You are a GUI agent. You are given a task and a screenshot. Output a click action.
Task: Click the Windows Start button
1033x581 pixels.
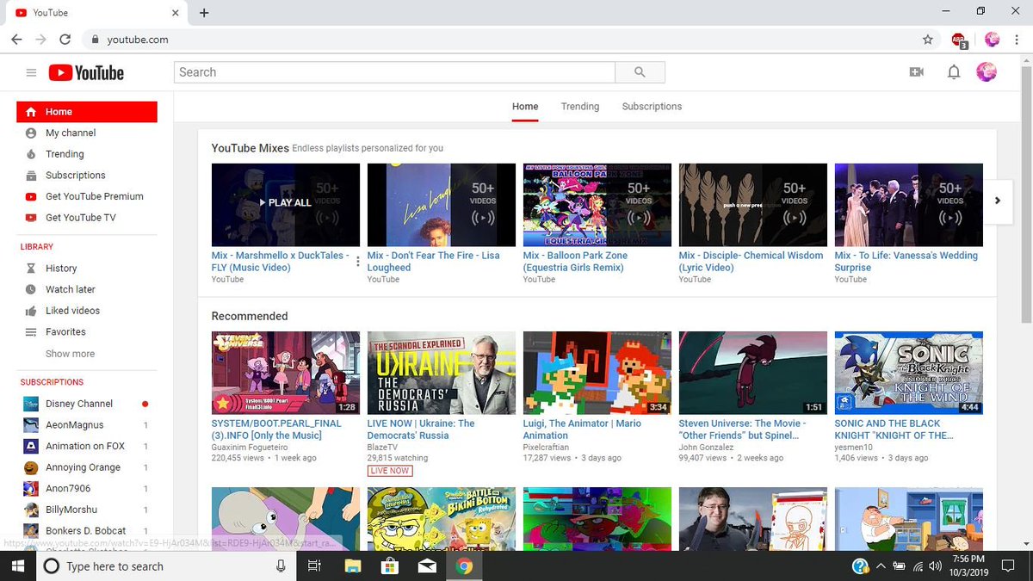(17, 566)
